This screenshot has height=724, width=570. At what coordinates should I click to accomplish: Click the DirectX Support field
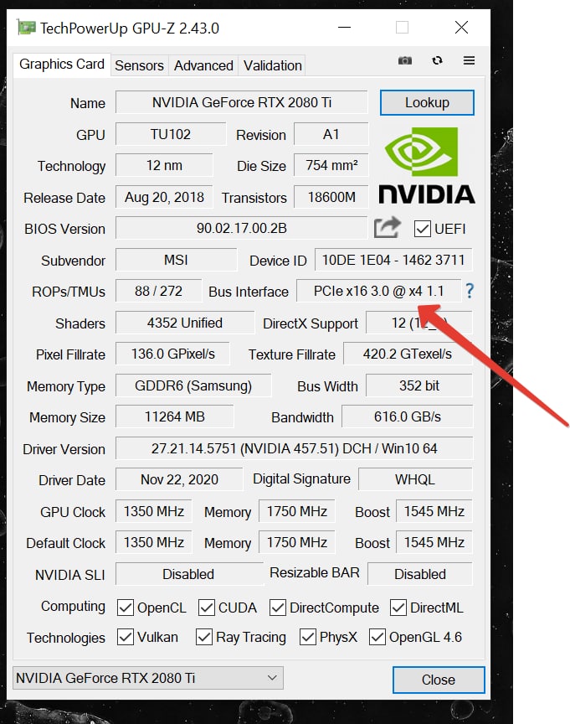point(419,323)
